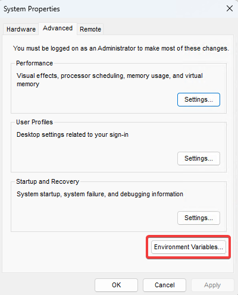Click the desktop settings sign-in description

73,135
